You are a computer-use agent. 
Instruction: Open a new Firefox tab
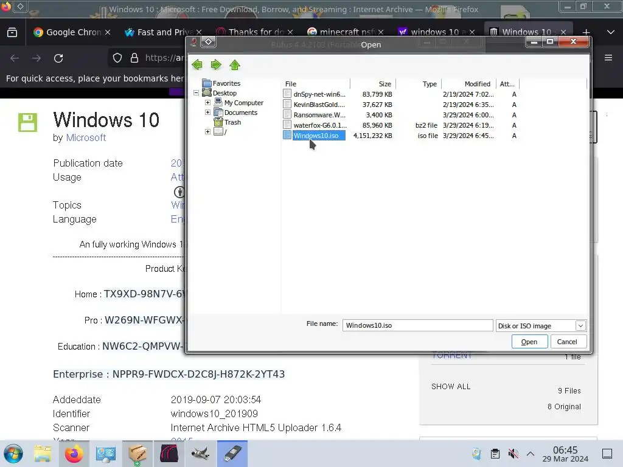click(586, 32)
